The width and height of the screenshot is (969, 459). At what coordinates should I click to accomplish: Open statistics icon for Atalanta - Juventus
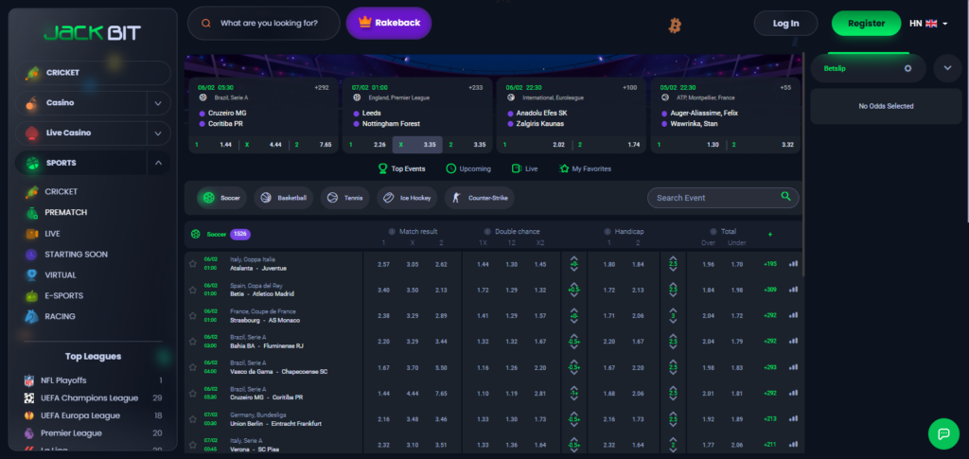[x=793, y=264]
